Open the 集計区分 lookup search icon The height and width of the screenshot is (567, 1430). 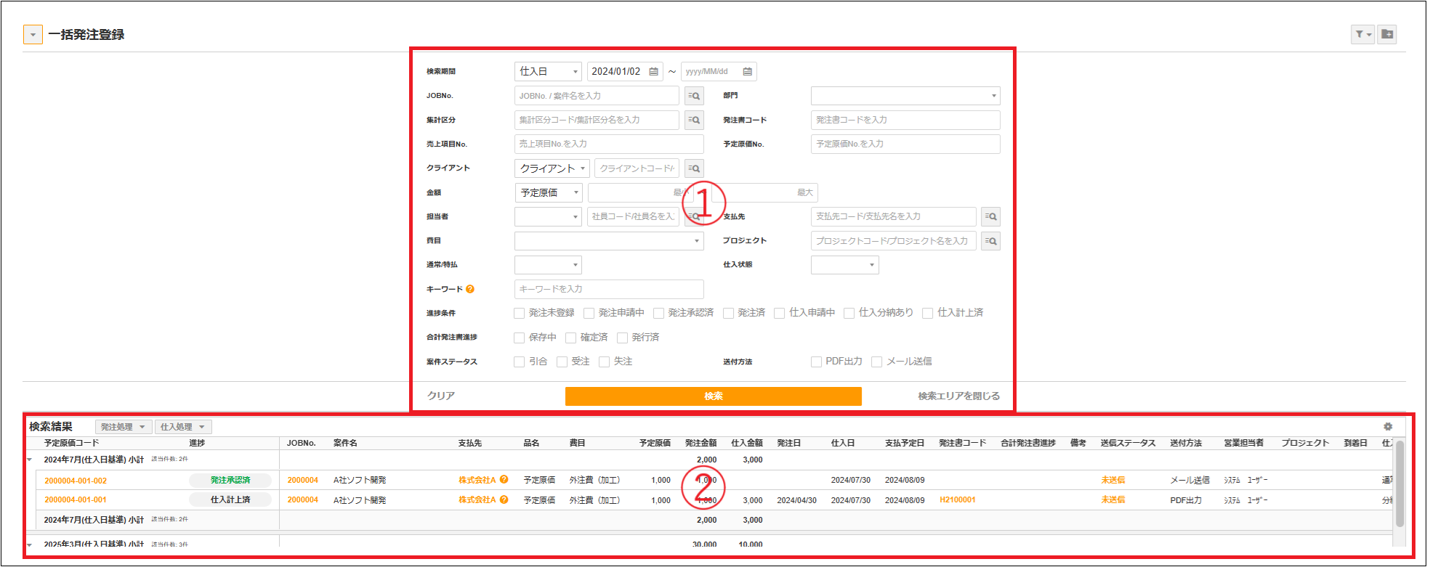694,120
